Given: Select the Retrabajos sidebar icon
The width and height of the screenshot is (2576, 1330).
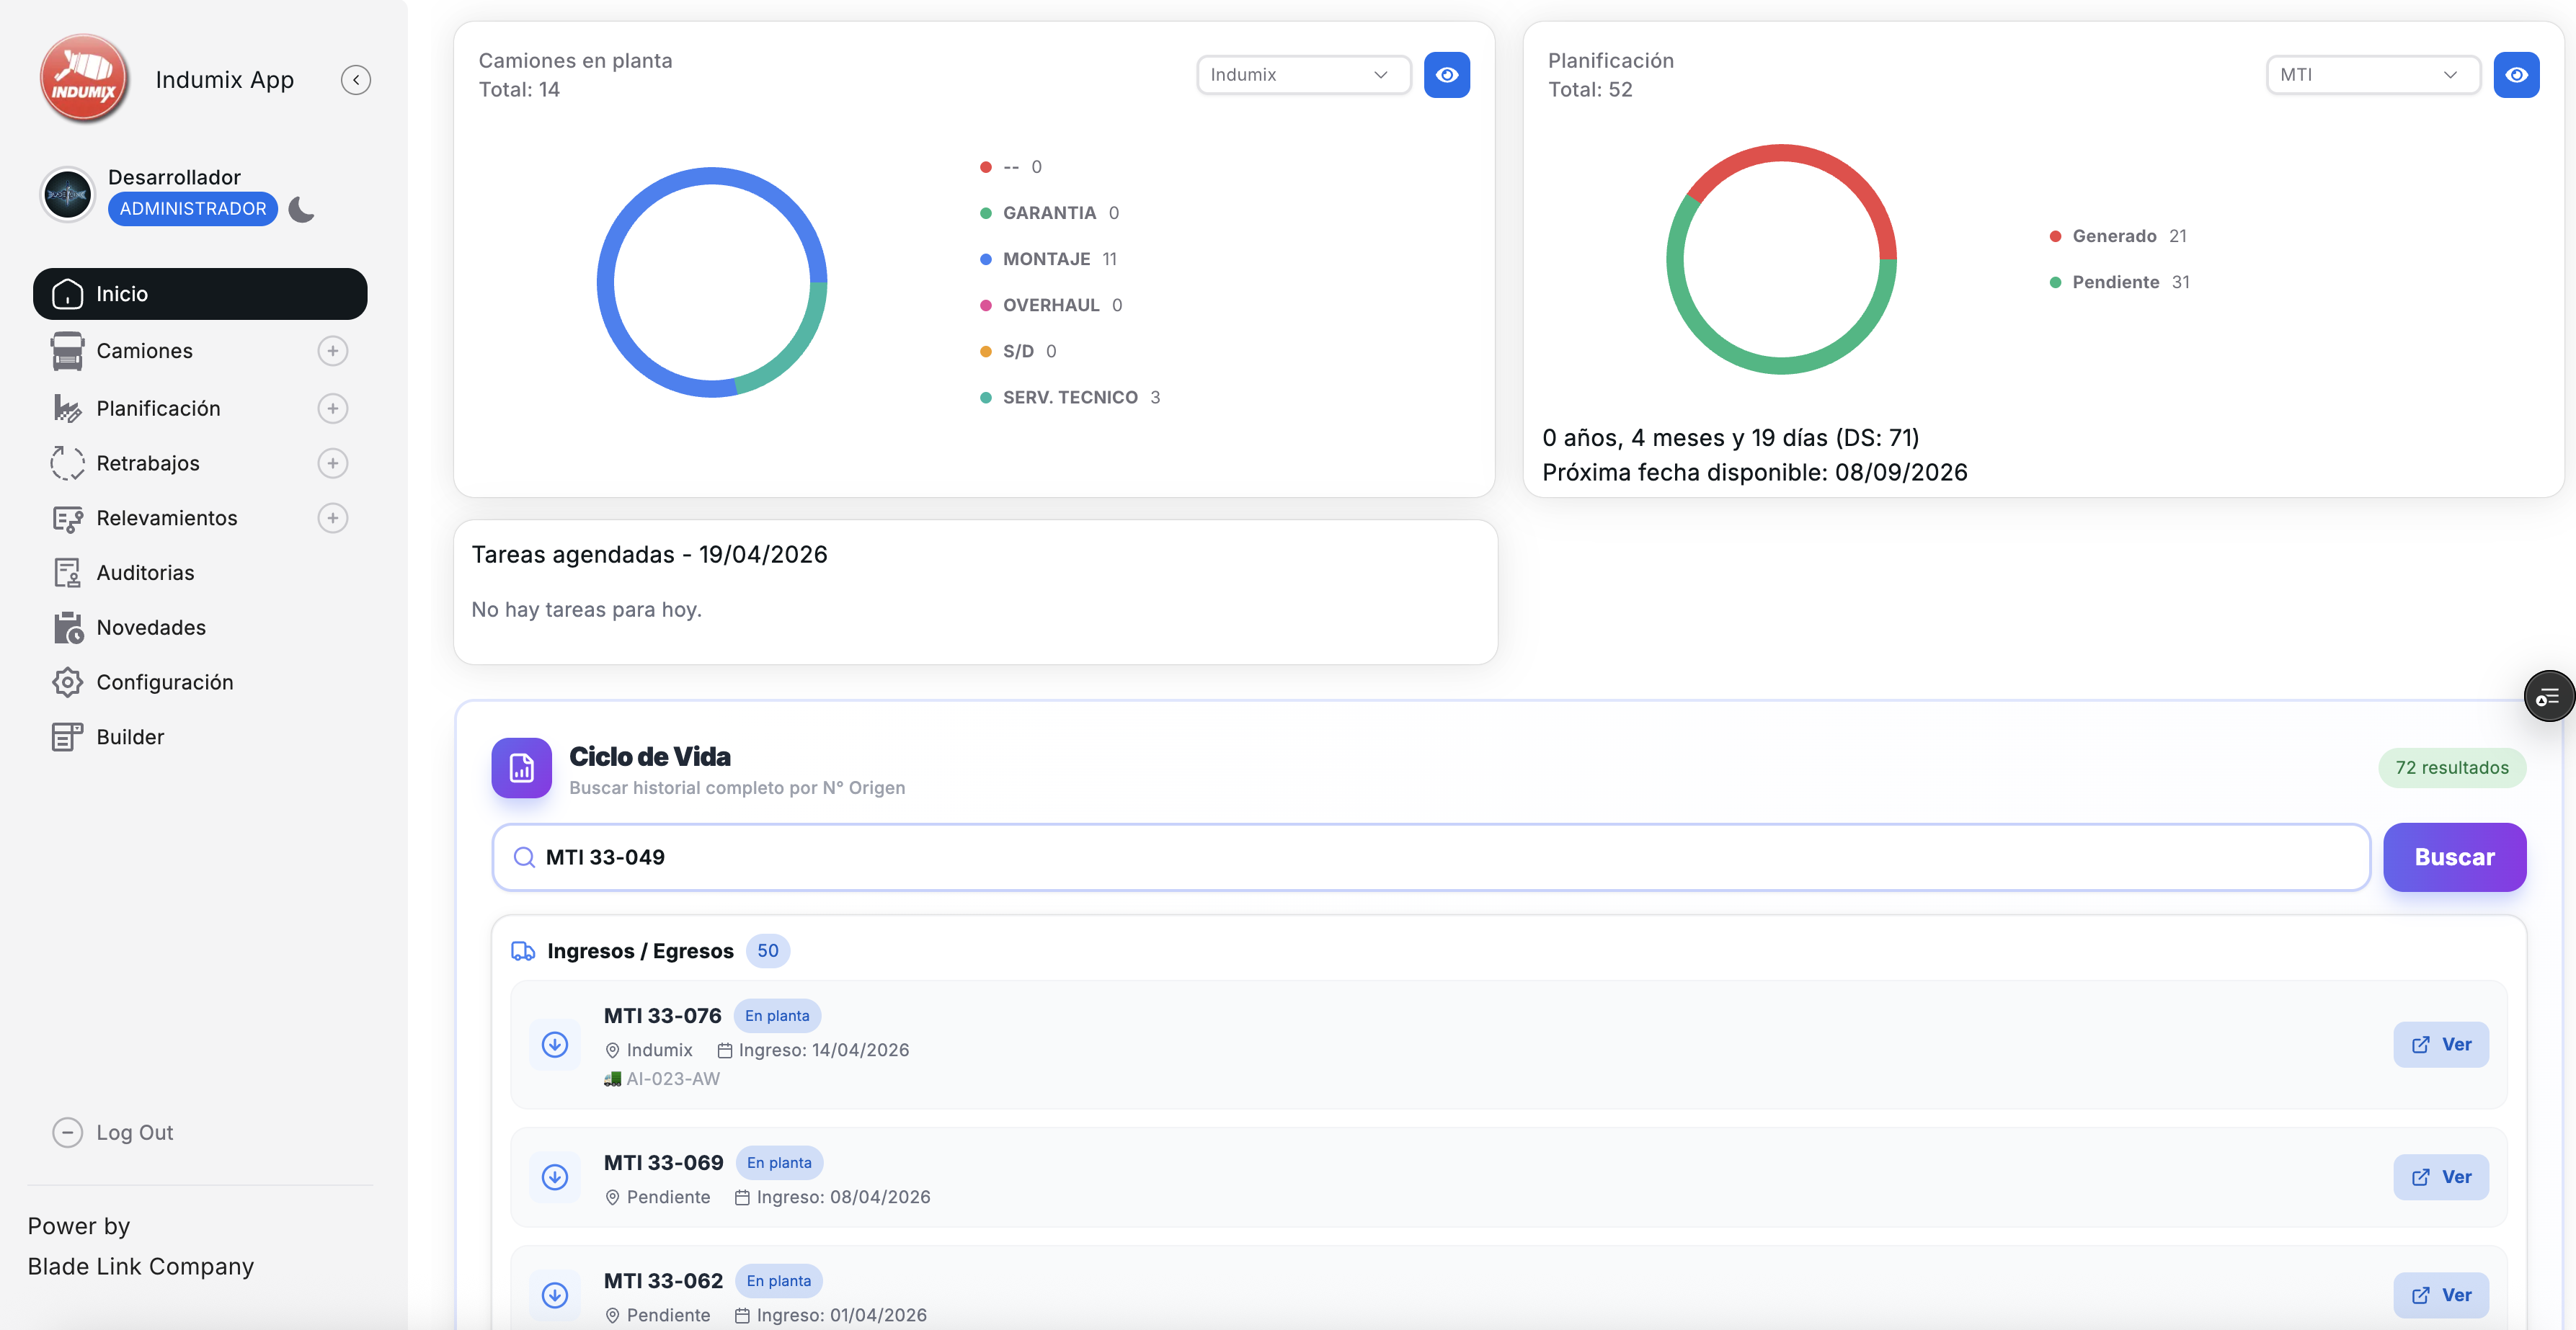Looking at the screenshot, I should 66,463.
